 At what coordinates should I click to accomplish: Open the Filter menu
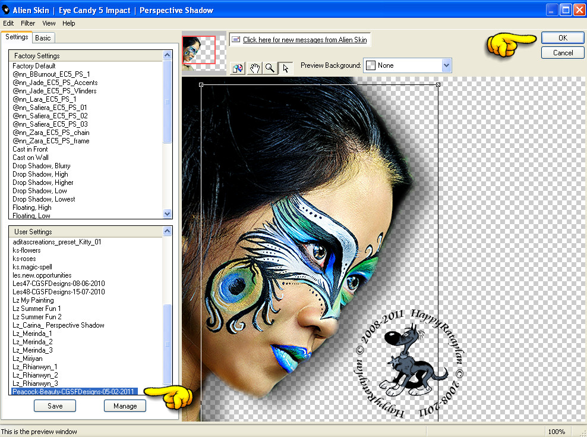coord(28,23)
